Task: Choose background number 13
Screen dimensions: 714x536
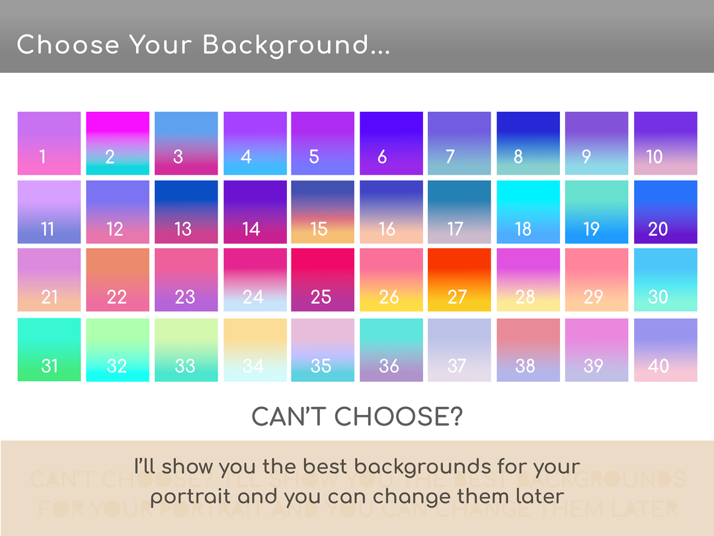Action: 186,212
